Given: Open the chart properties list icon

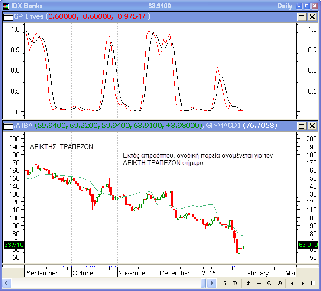Looking at the screenshot, I should click(313, 283).
